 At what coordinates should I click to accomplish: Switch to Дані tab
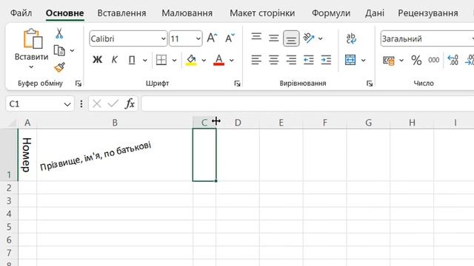(375, 13)
